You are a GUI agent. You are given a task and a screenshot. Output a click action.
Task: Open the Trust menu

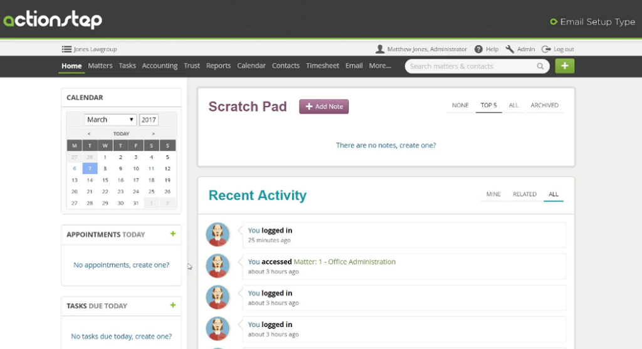tap(192, 65)
